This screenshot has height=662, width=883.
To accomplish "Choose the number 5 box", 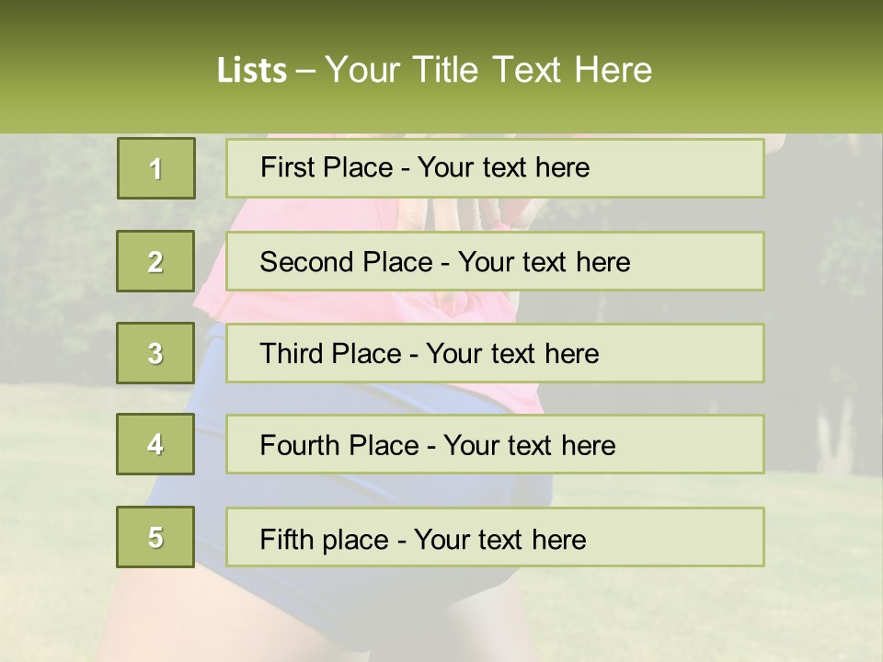I will [155, 537].
